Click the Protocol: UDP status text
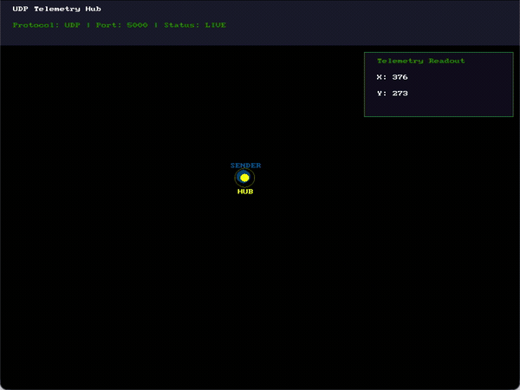This screenshot has height=390, width=520. pyautogui.click(x=47, y=25)
